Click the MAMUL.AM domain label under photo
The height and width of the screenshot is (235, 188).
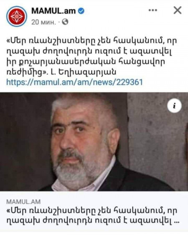click(23, 202)
